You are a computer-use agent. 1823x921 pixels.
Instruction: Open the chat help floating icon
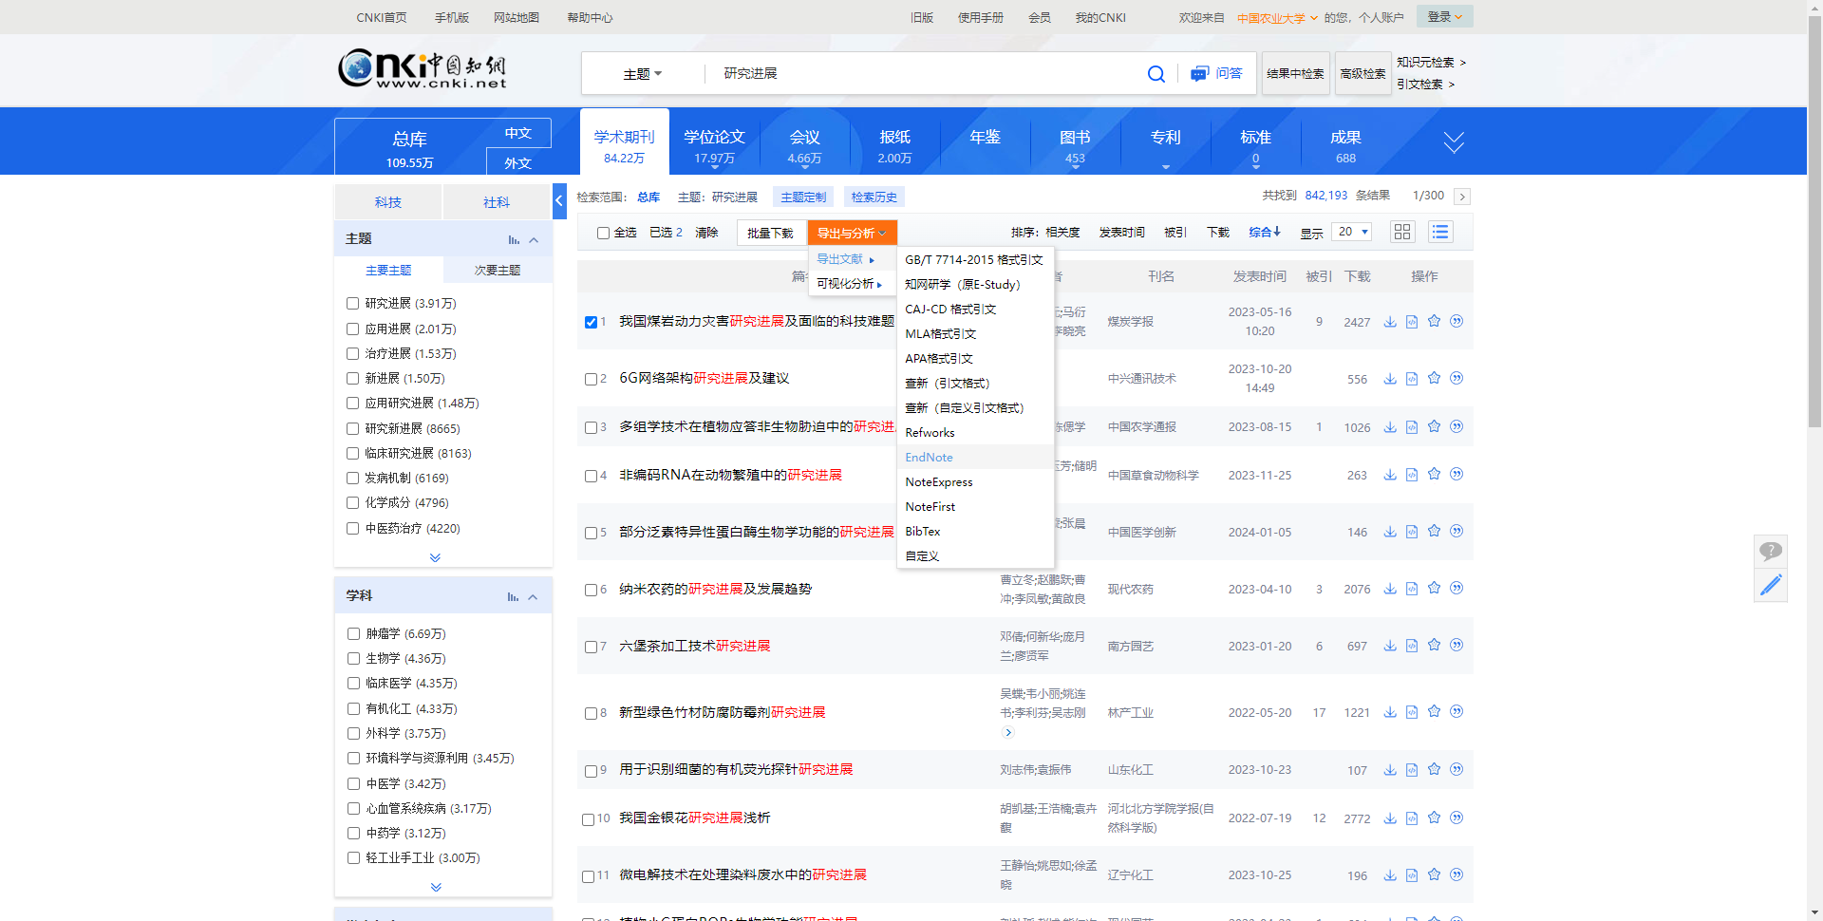click(x=1770, y=551)
